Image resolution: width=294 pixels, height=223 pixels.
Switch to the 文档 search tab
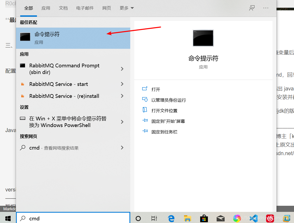pos(63,8)
